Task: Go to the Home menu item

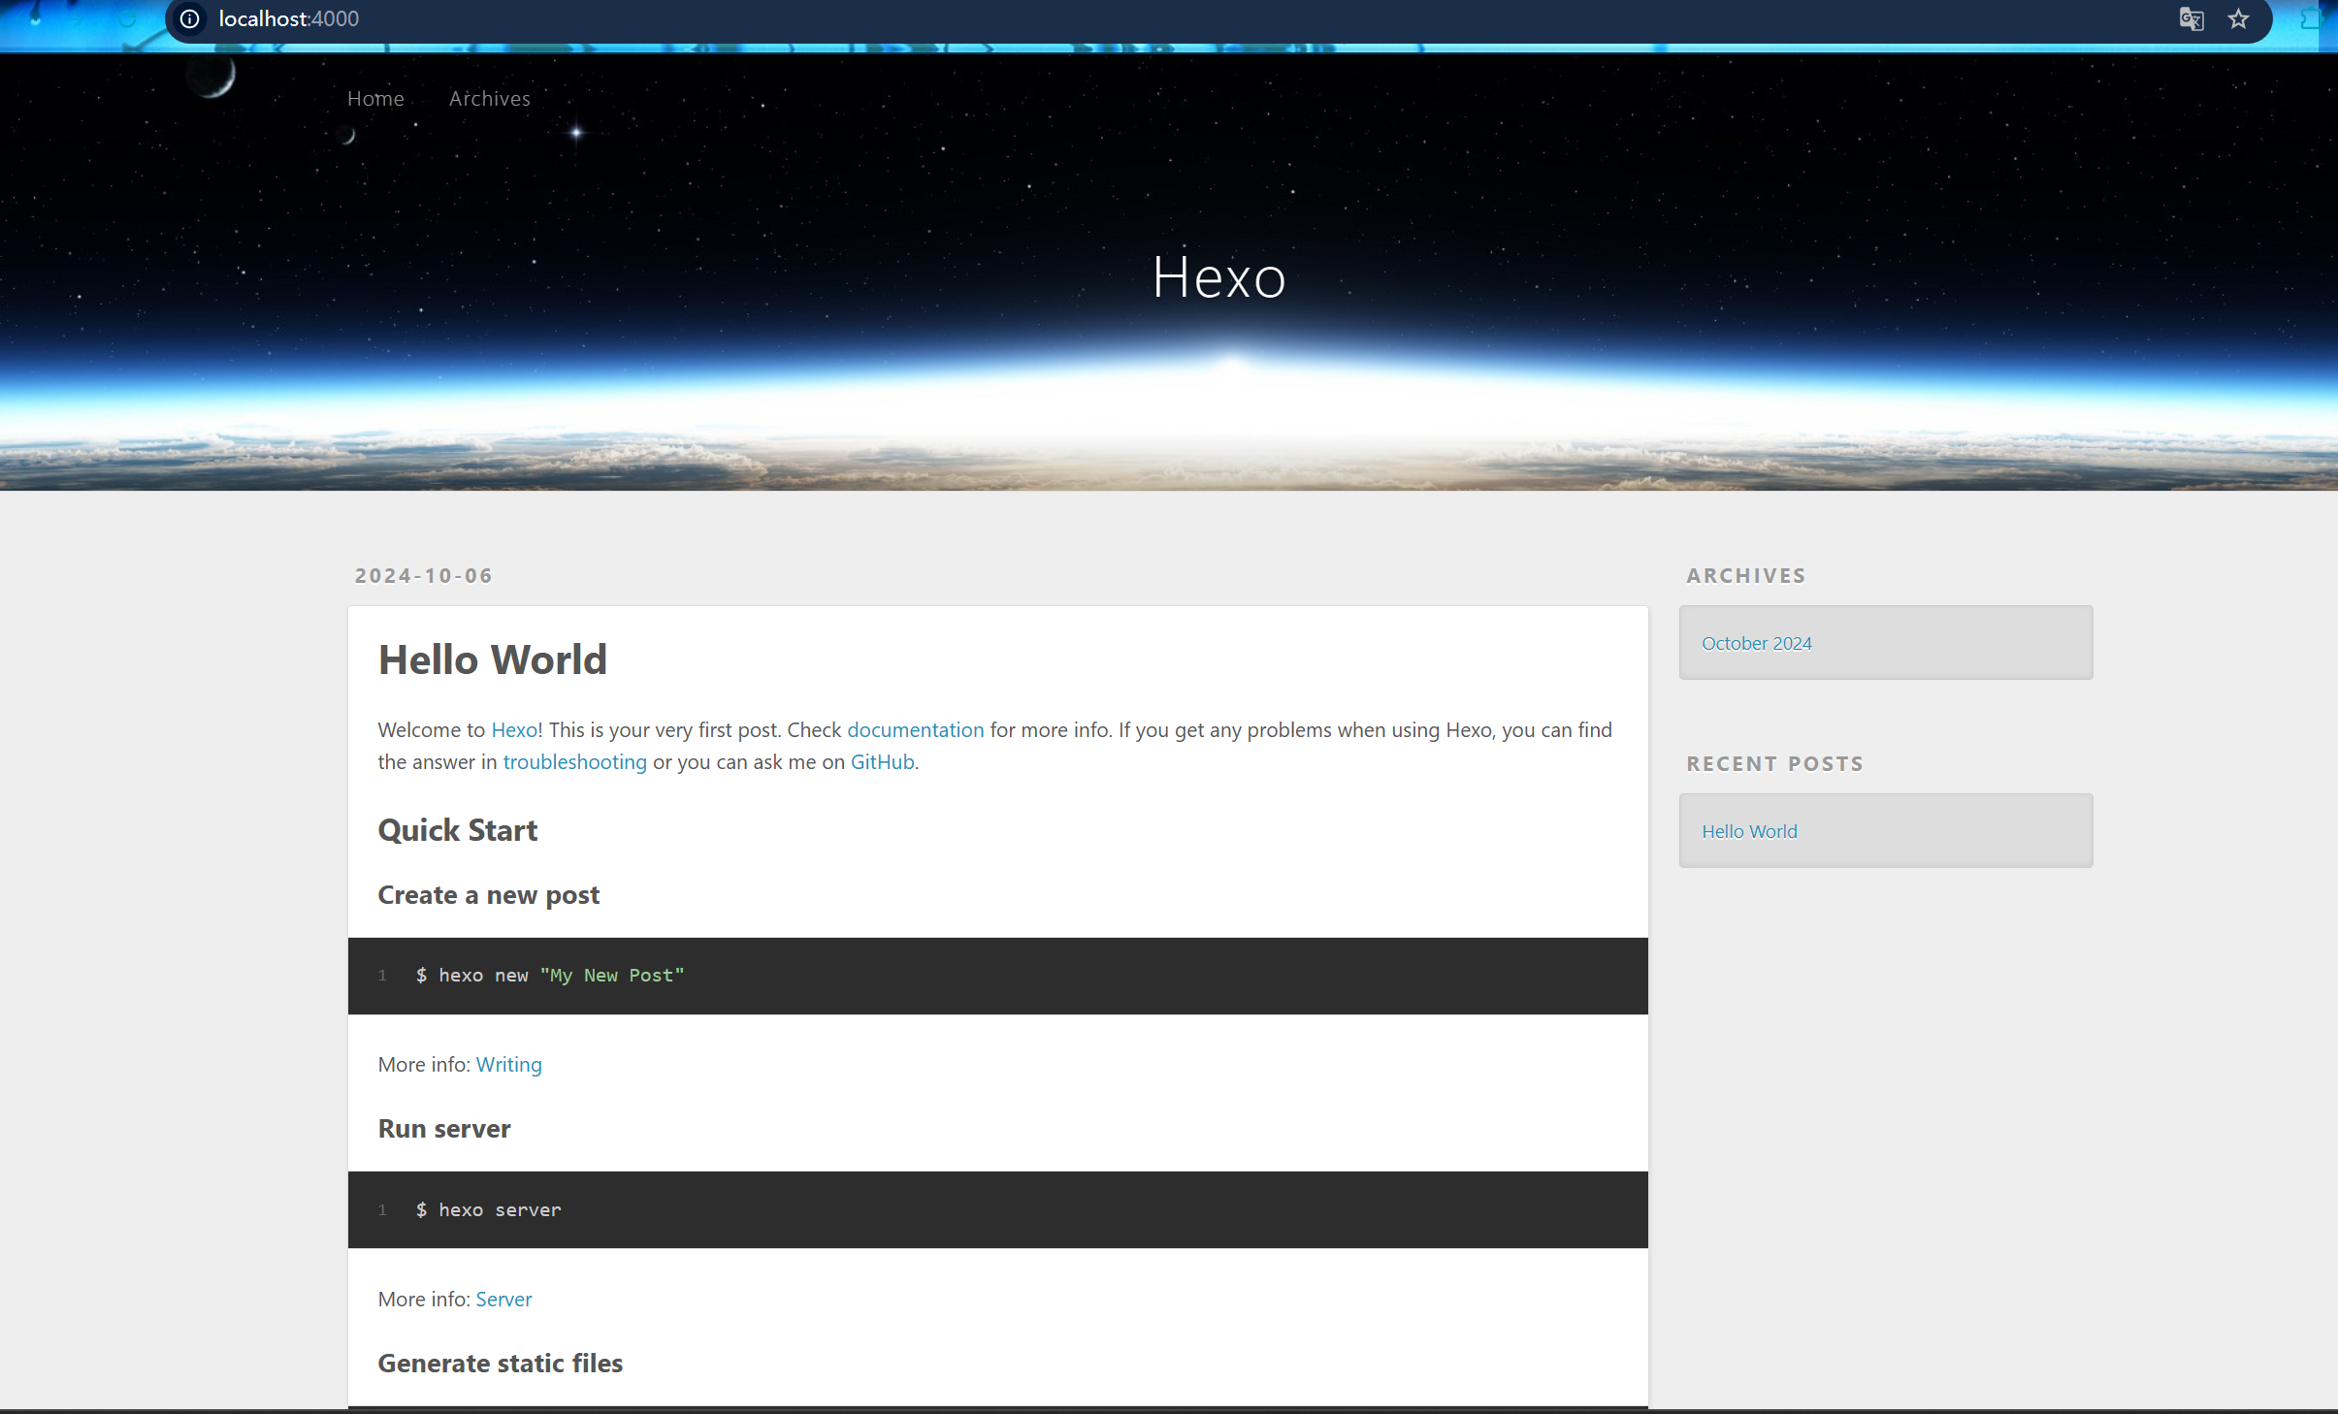Action: pos(375,98)
